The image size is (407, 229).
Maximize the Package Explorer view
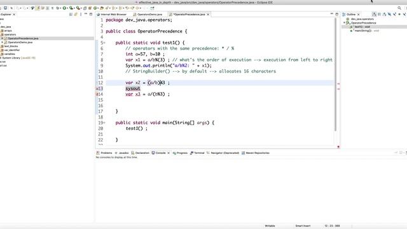point(91,14)
